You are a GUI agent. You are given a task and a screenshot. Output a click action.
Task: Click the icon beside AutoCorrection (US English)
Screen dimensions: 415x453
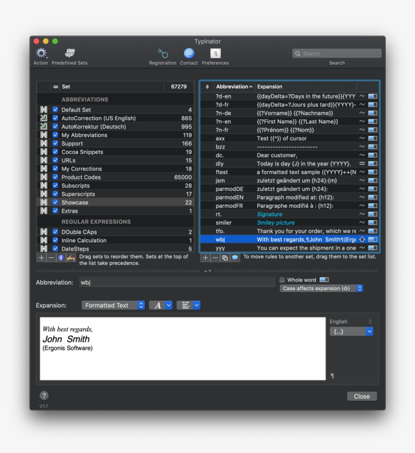pos(44,118)
